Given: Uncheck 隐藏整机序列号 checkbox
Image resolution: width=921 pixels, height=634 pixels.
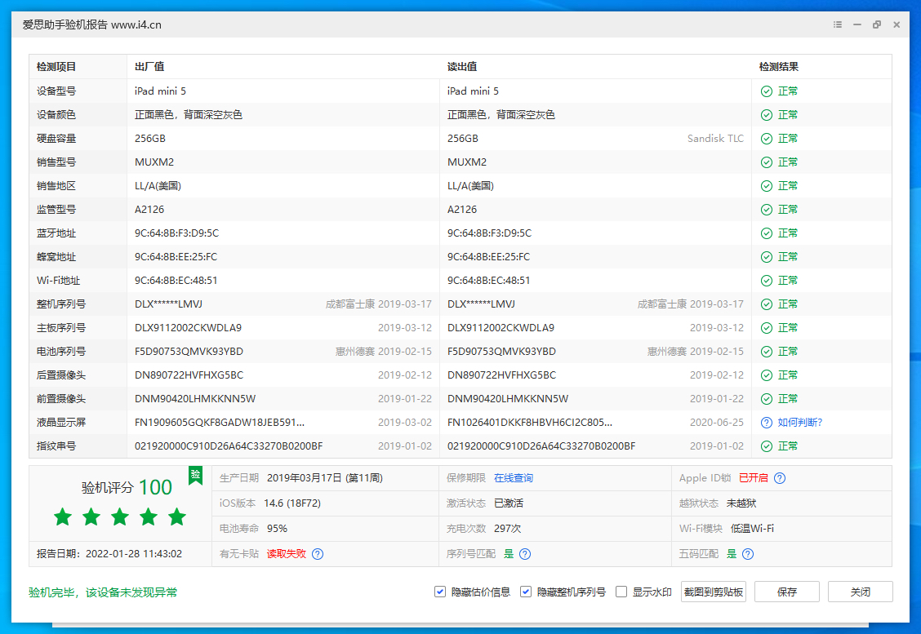Looking at the screenshot, I should 526,592.
